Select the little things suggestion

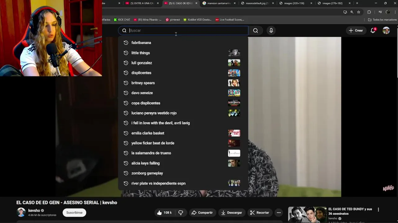pyautogui.click(x=183, y=53)
